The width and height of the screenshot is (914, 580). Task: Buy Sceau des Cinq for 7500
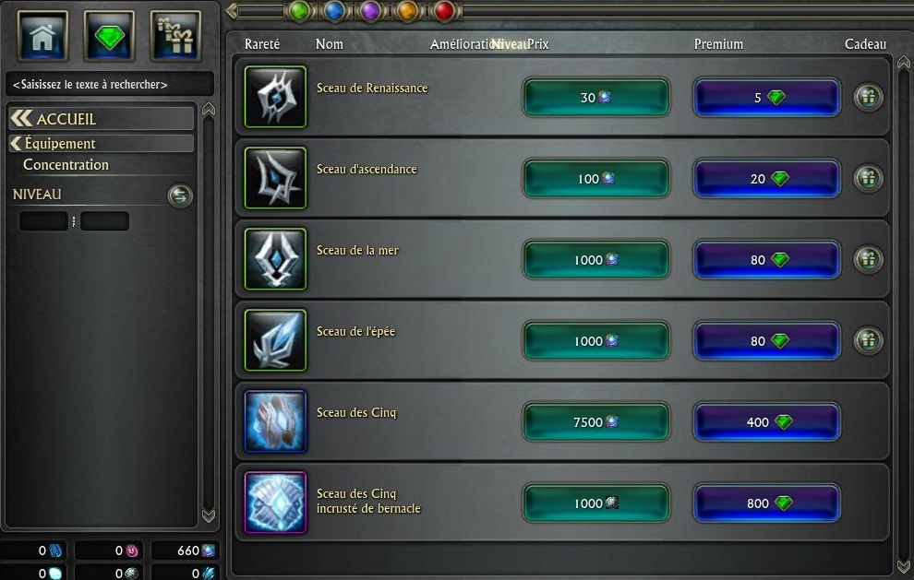[595, 421]
